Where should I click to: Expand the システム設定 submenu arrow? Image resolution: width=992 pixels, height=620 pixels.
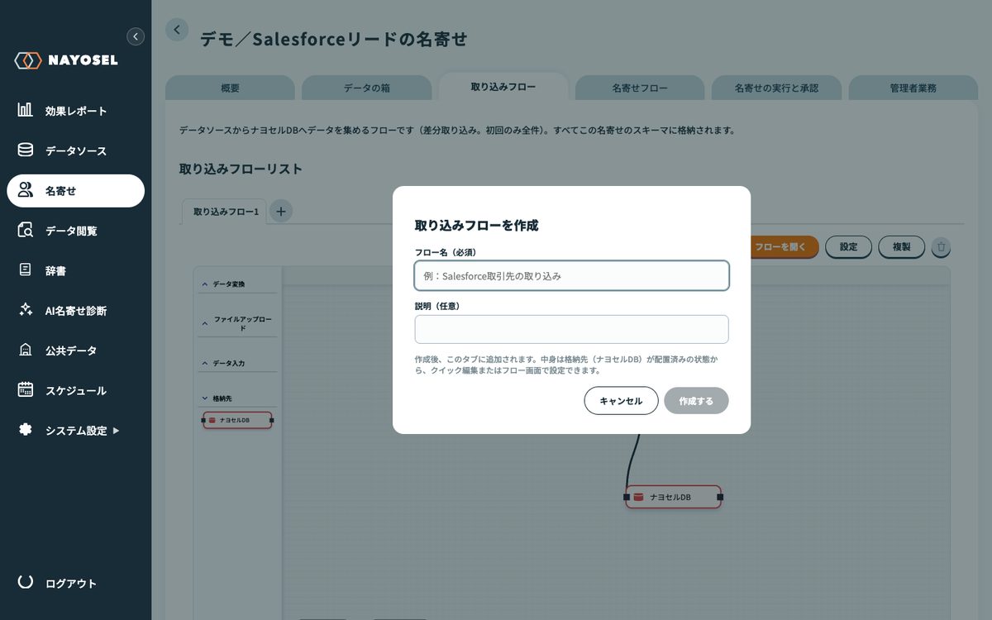coord(116,431)
